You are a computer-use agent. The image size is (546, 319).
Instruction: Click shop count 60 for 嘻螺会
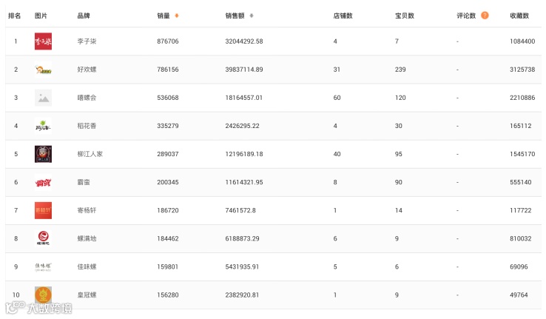tap(337, 98)
